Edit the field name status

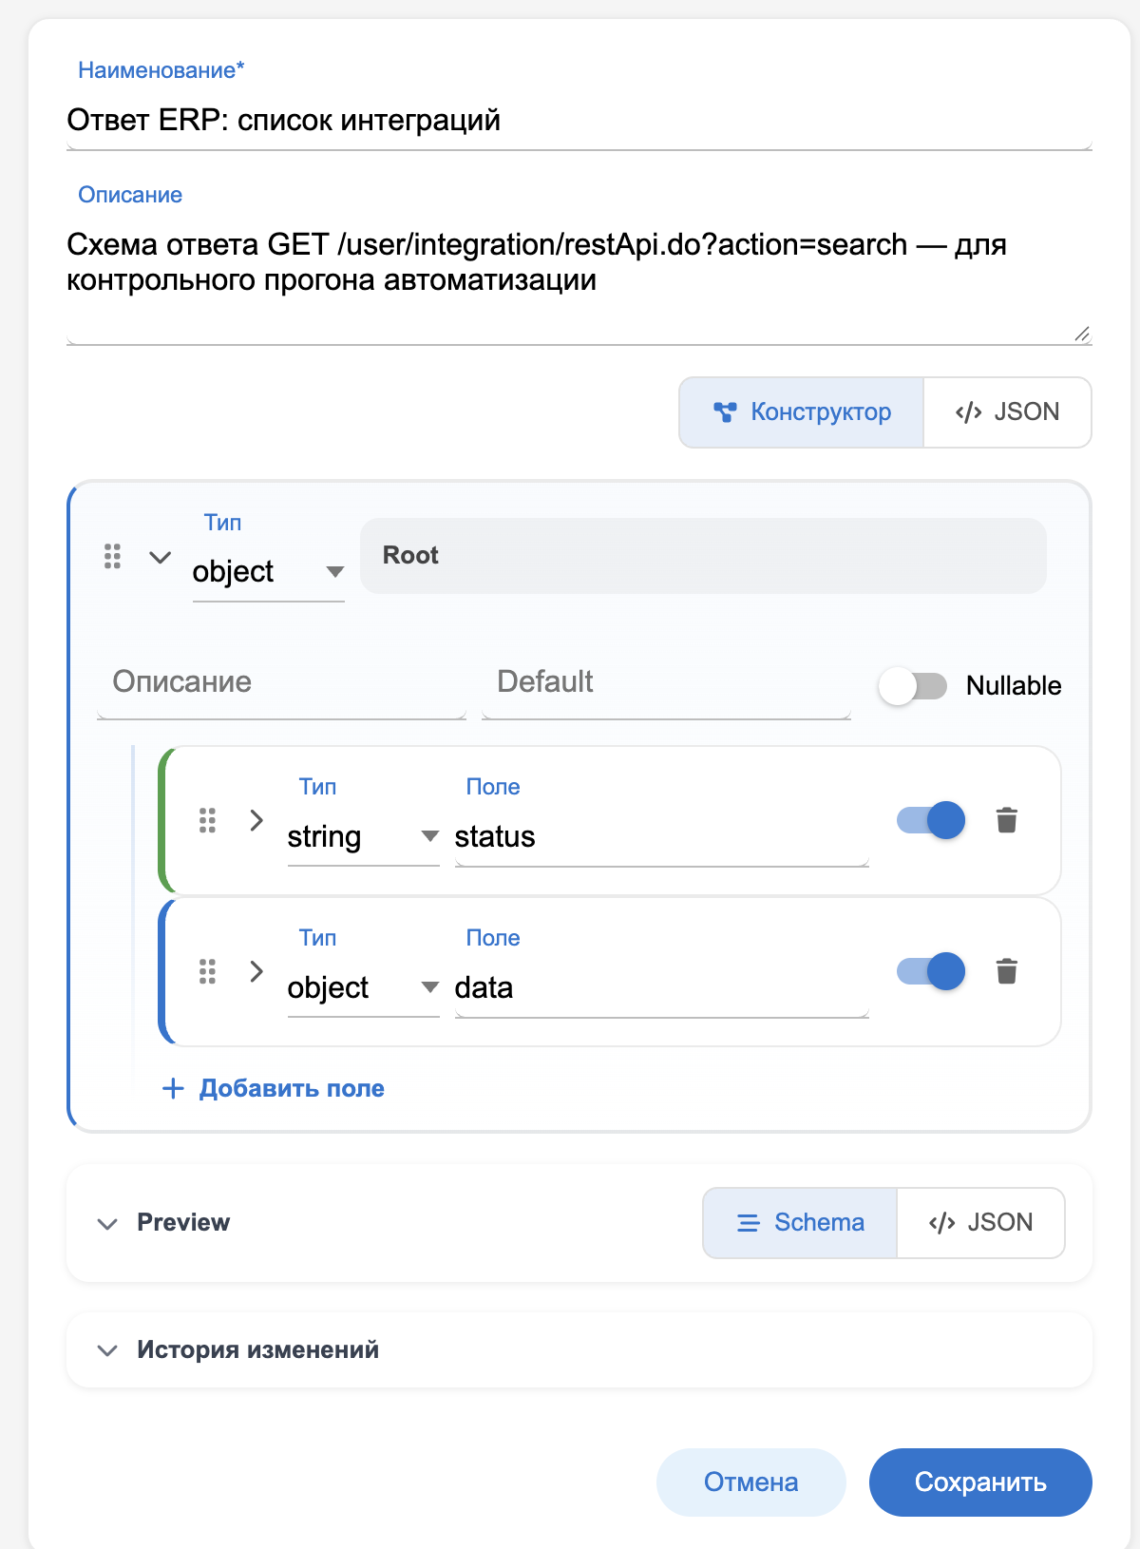coord(662,836)
